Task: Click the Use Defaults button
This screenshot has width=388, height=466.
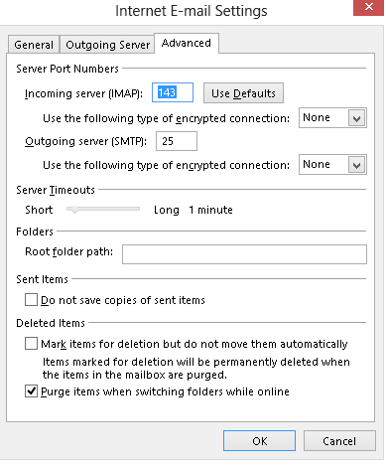Action: pyautogui.click(x=243, y=93)
